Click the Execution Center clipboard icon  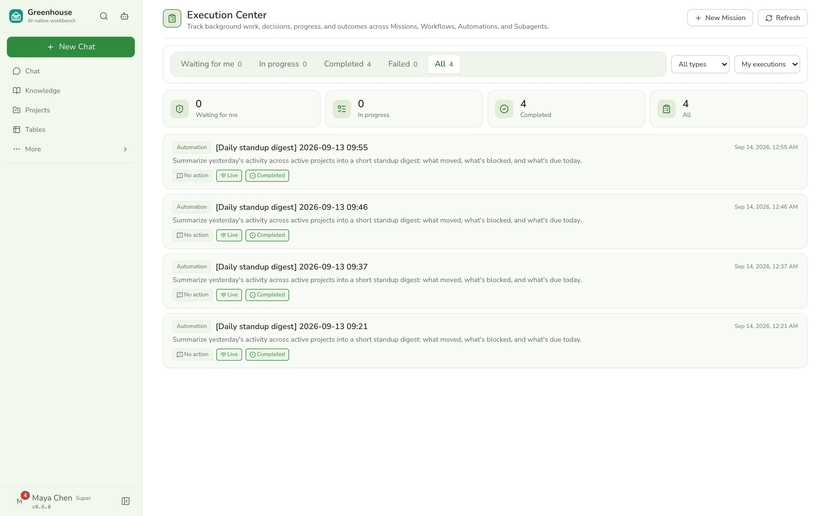click(172, 18)
